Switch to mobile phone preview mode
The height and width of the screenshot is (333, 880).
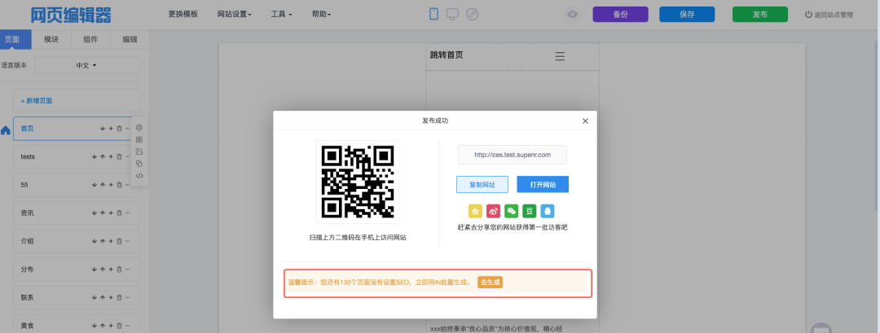(433, 14)
